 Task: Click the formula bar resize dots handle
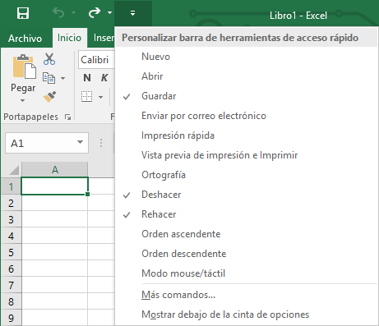(x=101, y=143)
